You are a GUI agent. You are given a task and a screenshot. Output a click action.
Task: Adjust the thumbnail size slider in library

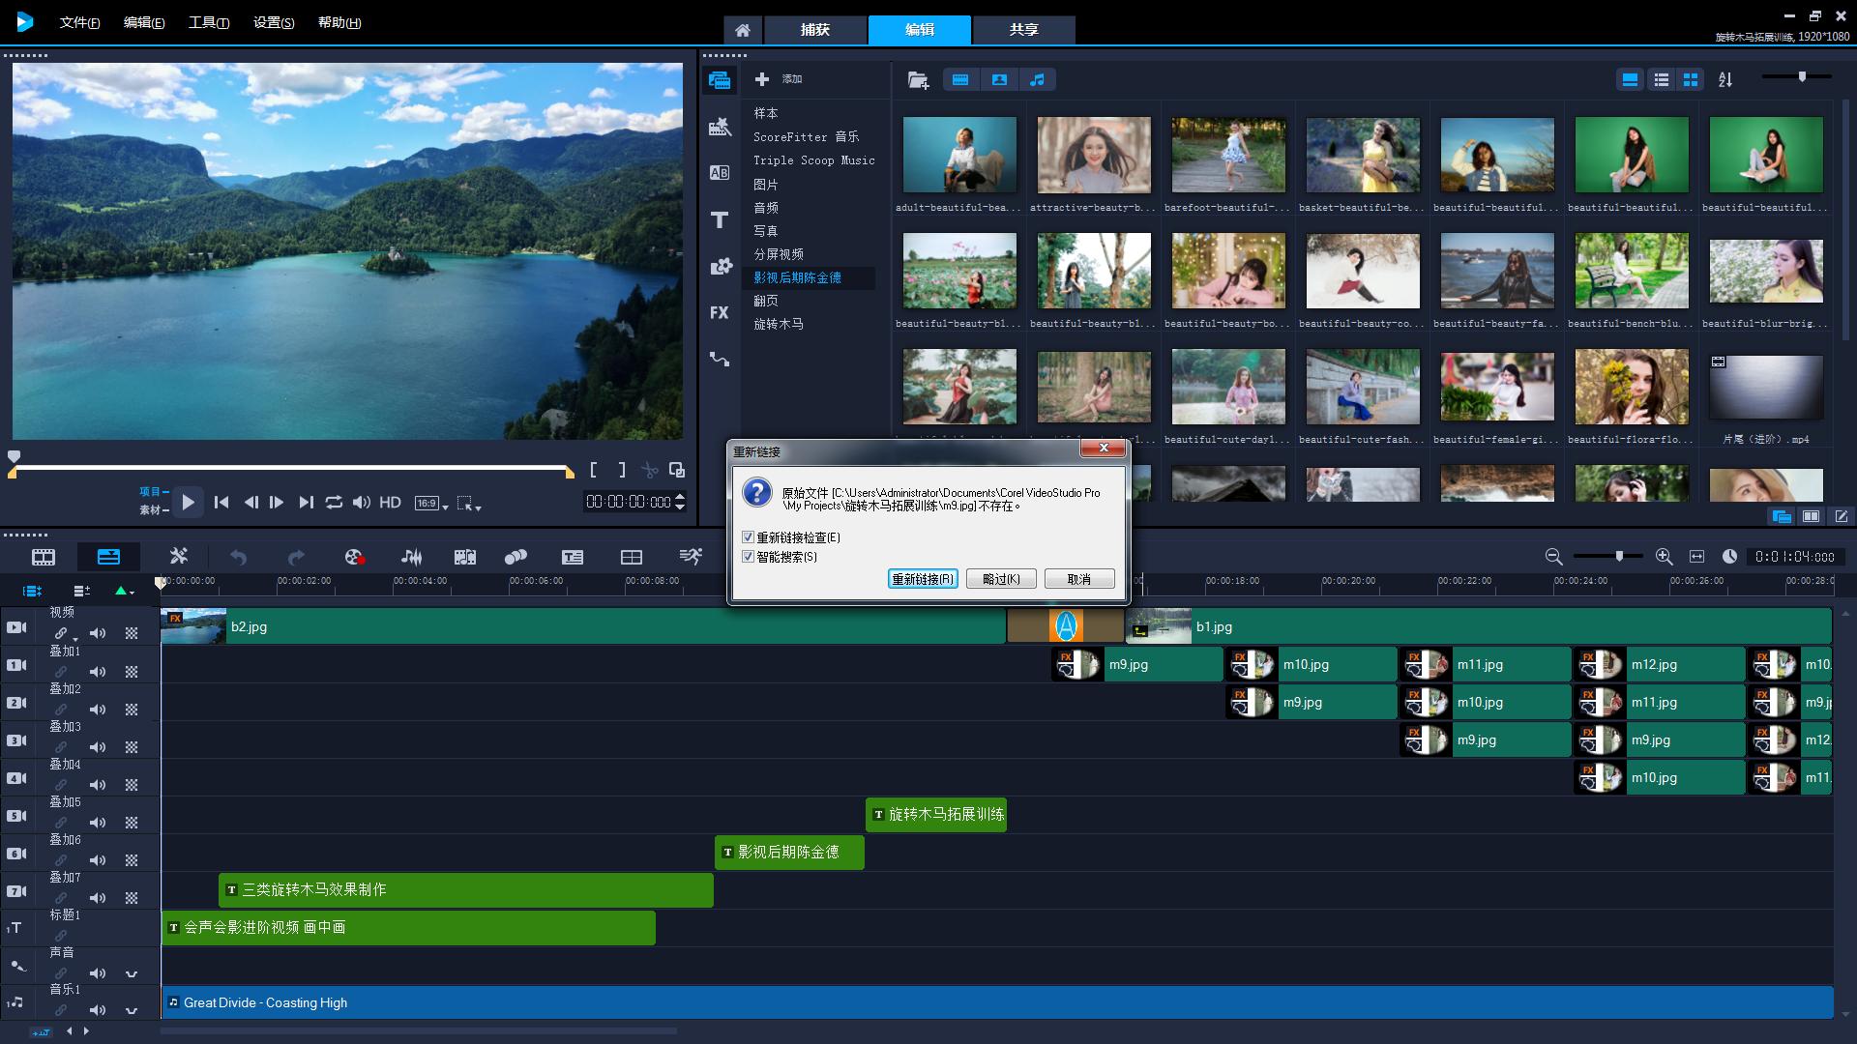tap(1802, 76)
